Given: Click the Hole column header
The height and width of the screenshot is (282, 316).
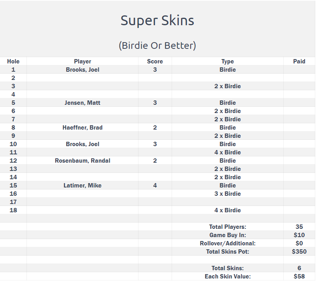Looking at the screenshot, I should coord(13,61).
